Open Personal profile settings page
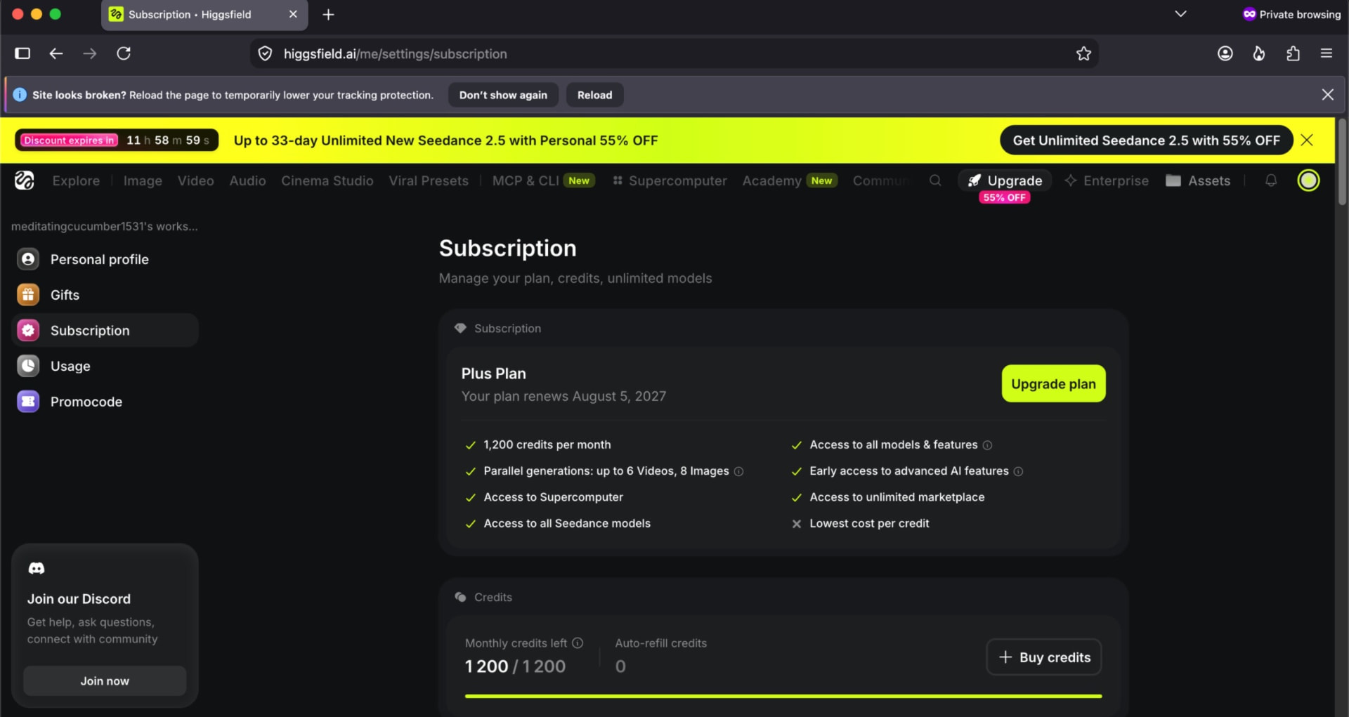 pos(105,259)
